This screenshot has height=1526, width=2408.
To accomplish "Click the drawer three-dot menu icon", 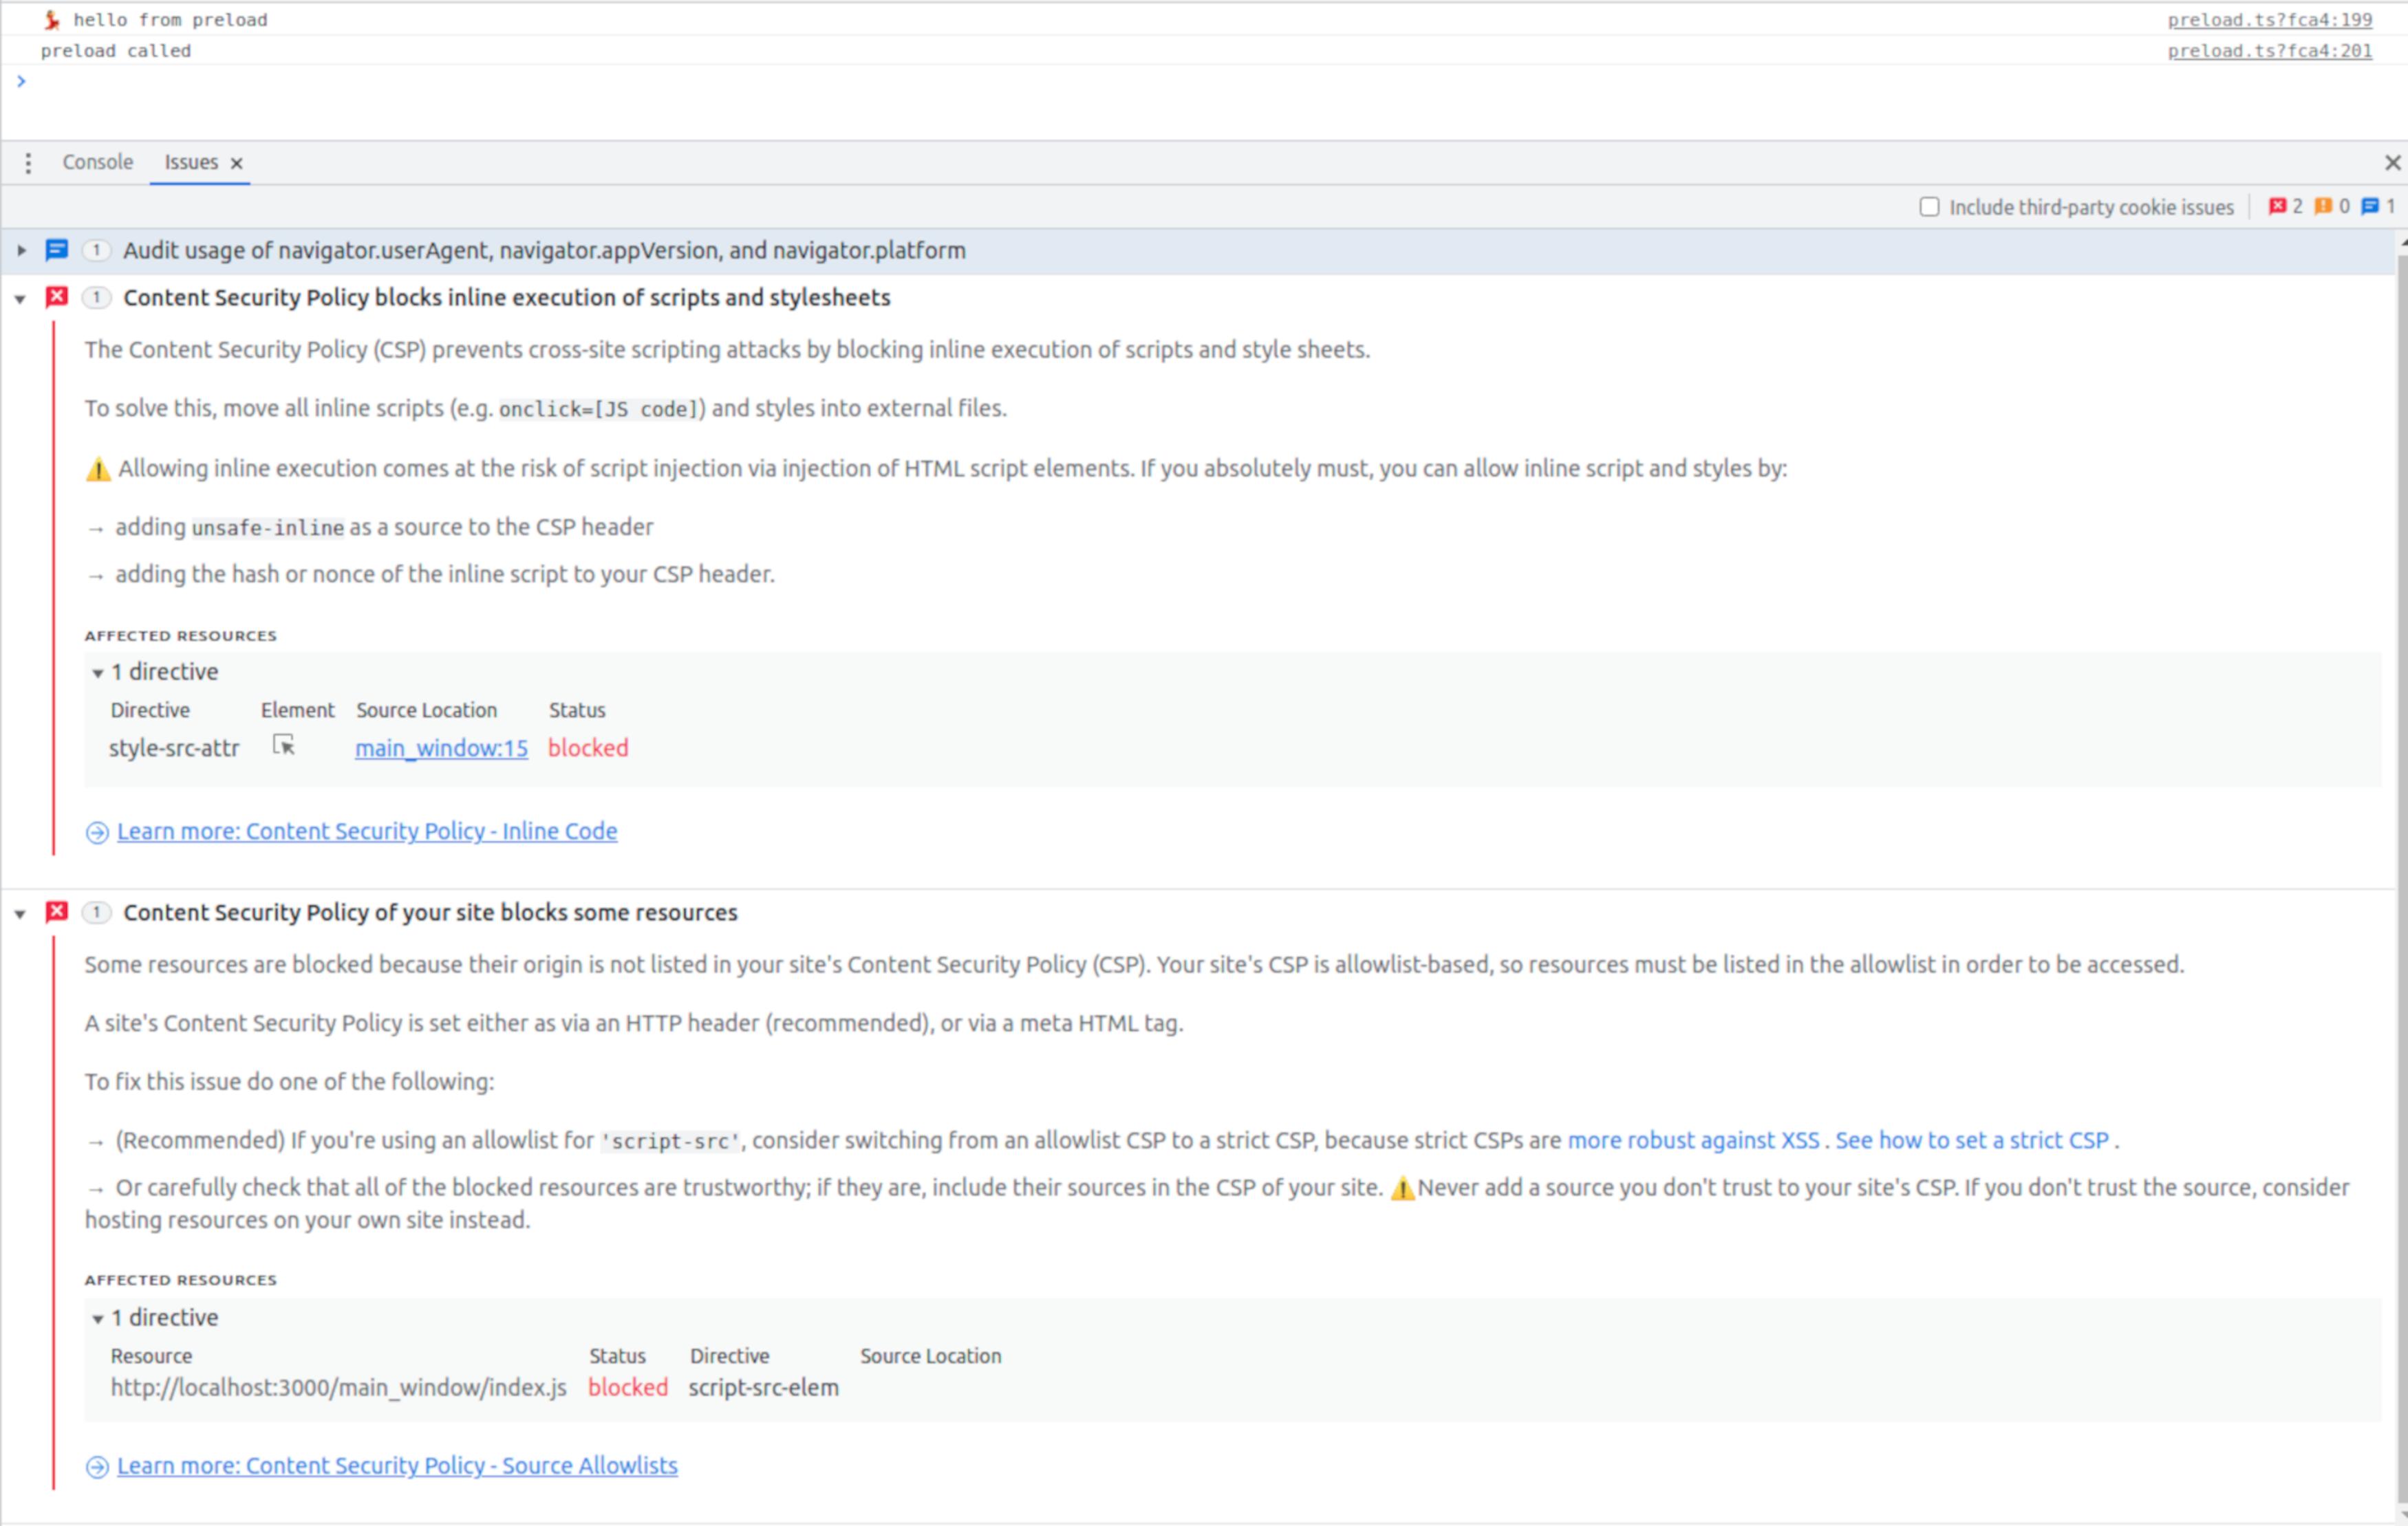I will [28, 163].
